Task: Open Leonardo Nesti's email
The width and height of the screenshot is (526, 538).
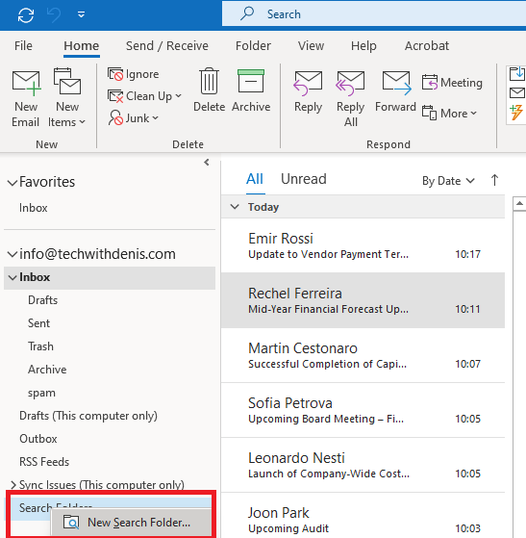Action: point(363,465)
